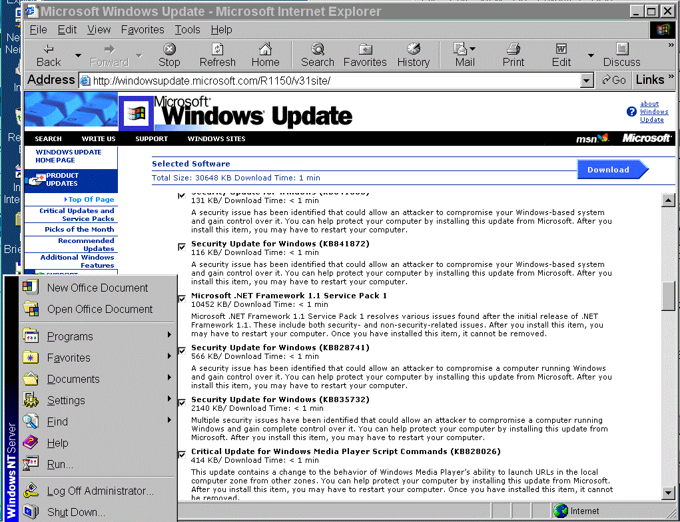Uncheck Security Update KB835732 checkbox
Viewport: 680px width, 522px height.
[182, 403]
